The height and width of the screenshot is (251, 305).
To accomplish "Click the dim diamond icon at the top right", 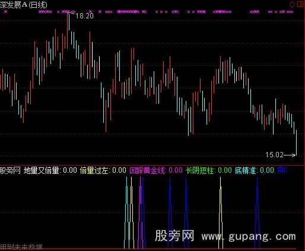I will [292, 5].
